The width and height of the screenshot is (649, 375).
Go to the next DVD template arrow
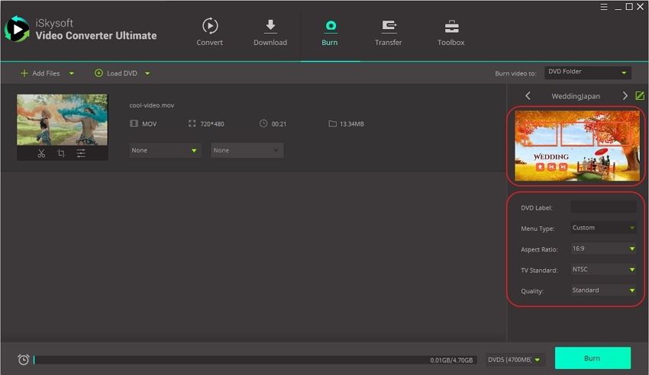click(625, 96)
